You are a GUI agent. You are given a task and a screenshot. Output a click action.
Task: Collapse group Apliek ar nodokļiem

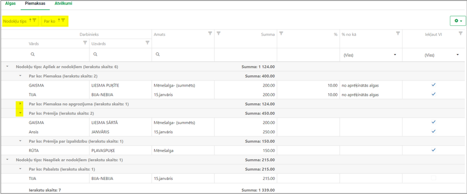coord(7,67)
